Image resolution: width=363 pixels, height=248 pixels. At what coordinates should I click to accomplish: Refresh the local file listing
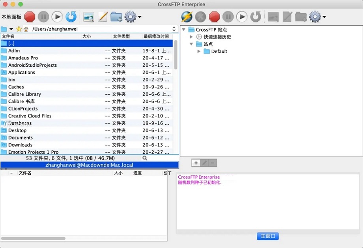71,17
